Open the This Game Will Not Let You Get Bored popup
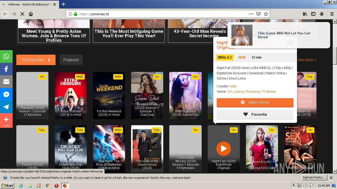 tap(279, 35)
